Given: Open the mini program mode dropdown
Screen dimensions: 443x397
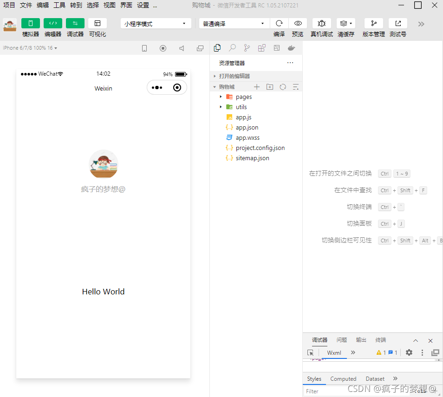Looking at the screenshot, I should pyautogui.click(x=156, y=24).
